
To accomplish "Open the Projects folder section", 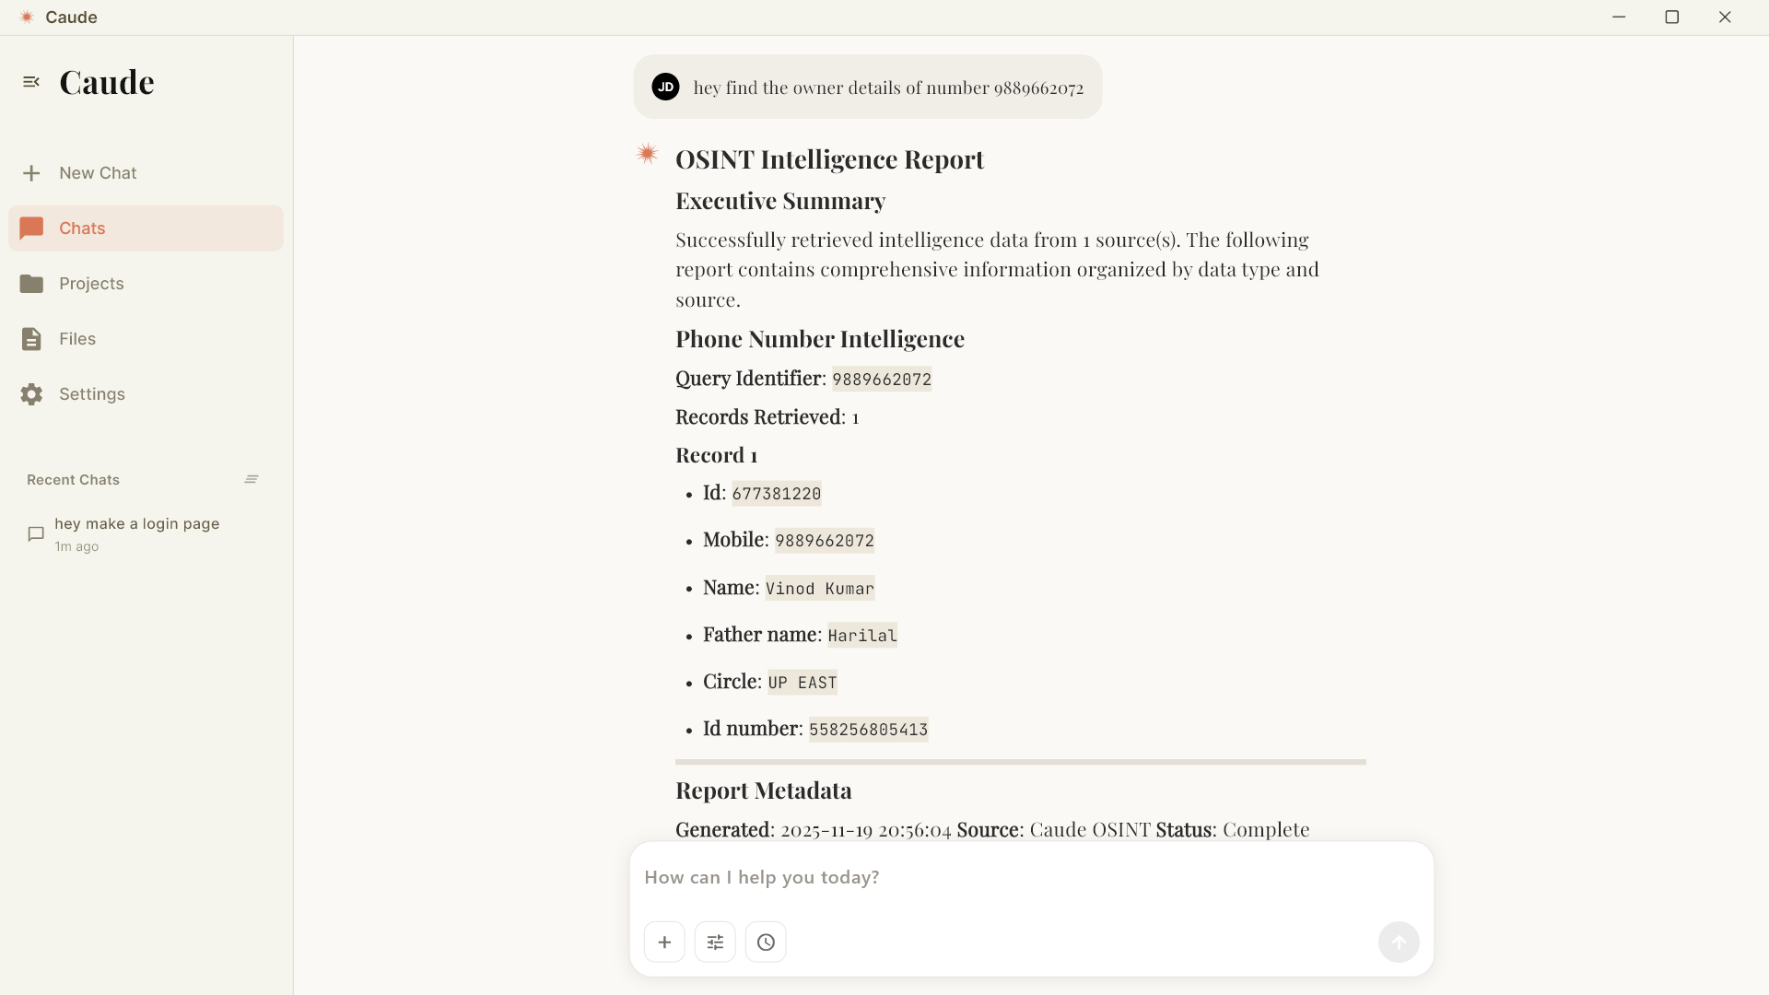I will (90, 284).
